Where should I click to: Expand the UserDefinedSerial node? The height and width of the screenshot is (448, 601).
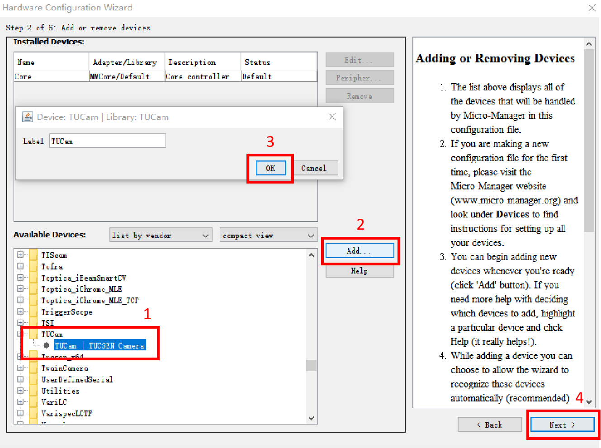[x=20, y=379]
